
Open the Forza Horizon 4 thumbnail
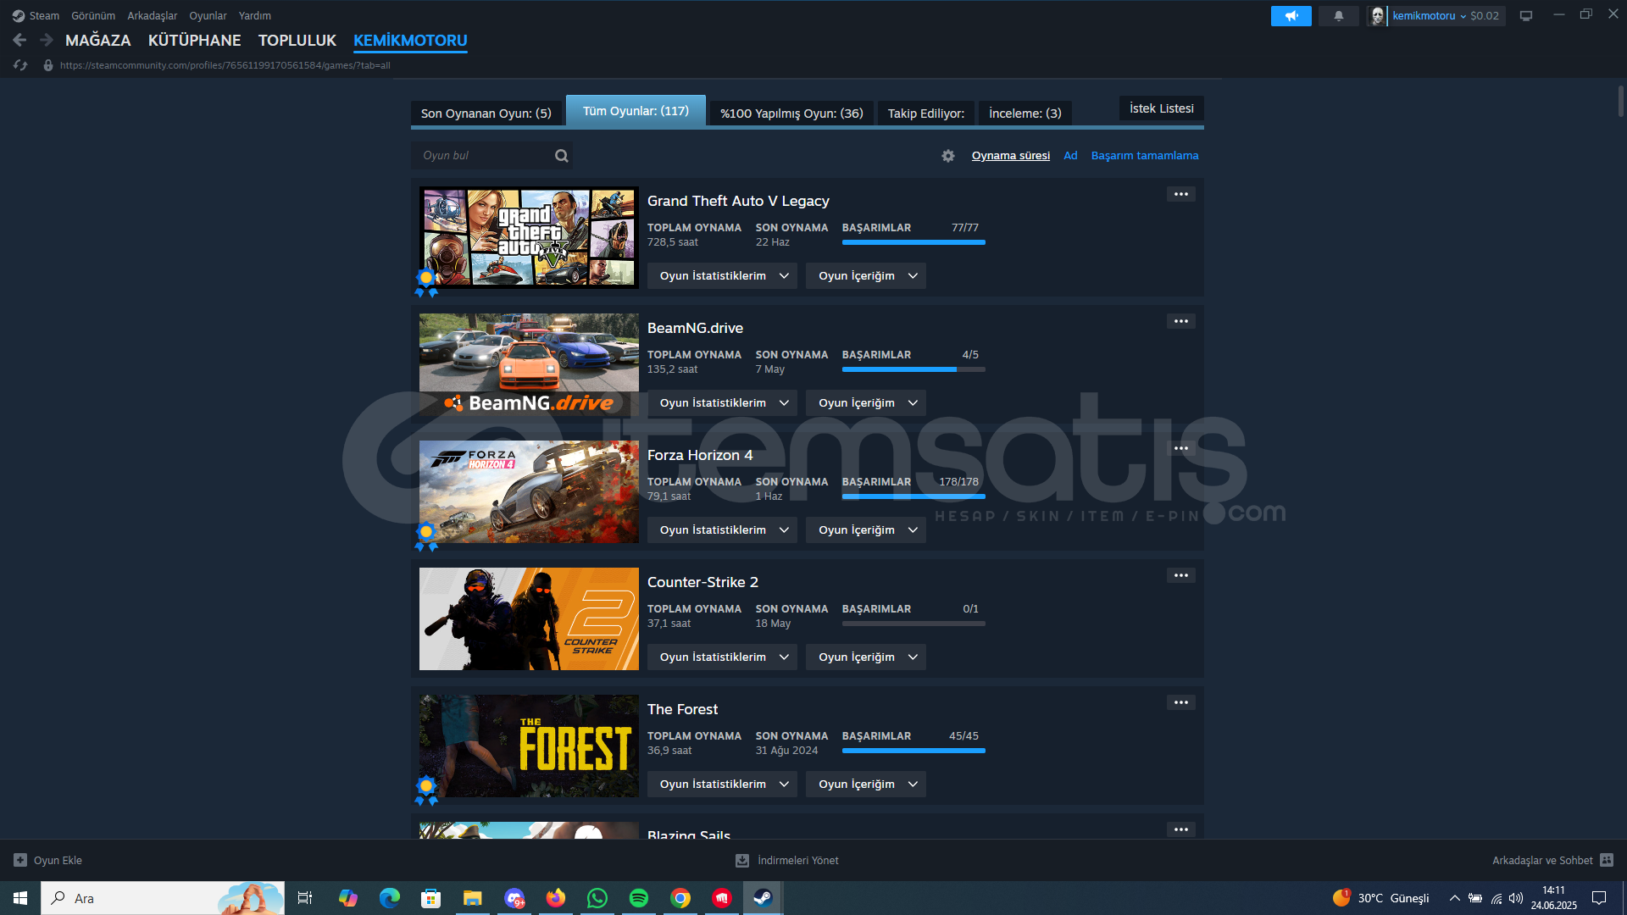[x=529, y=492]
